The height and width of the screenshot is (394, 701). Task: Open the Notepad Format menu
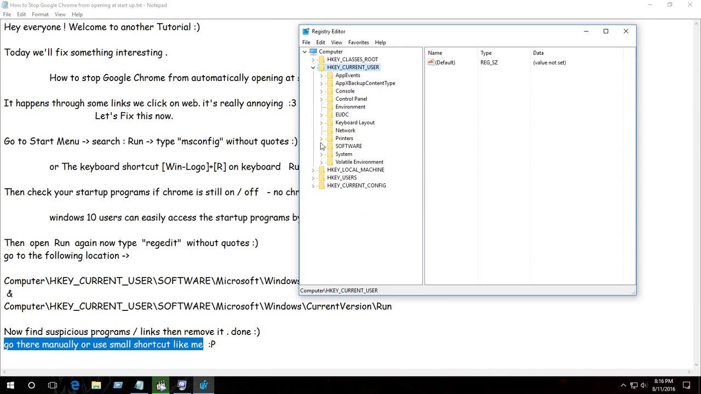[x=40, y=14]
